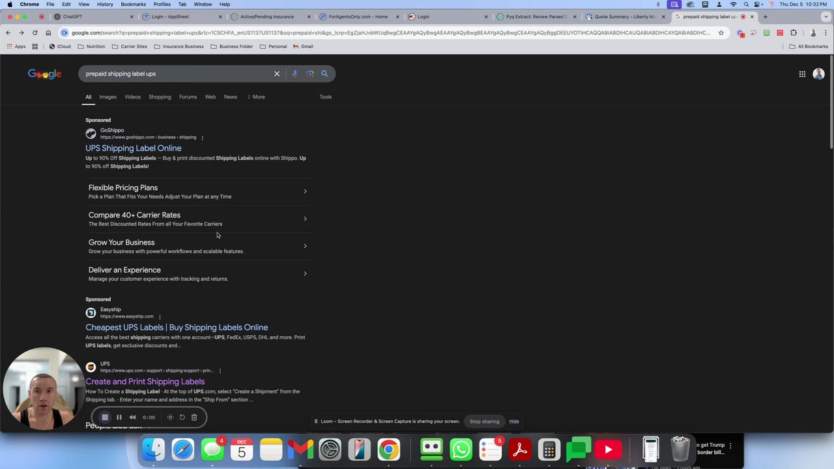Screen dimensions: 834x469
Task: Switch to the Videos results tab
Action: 132,97
